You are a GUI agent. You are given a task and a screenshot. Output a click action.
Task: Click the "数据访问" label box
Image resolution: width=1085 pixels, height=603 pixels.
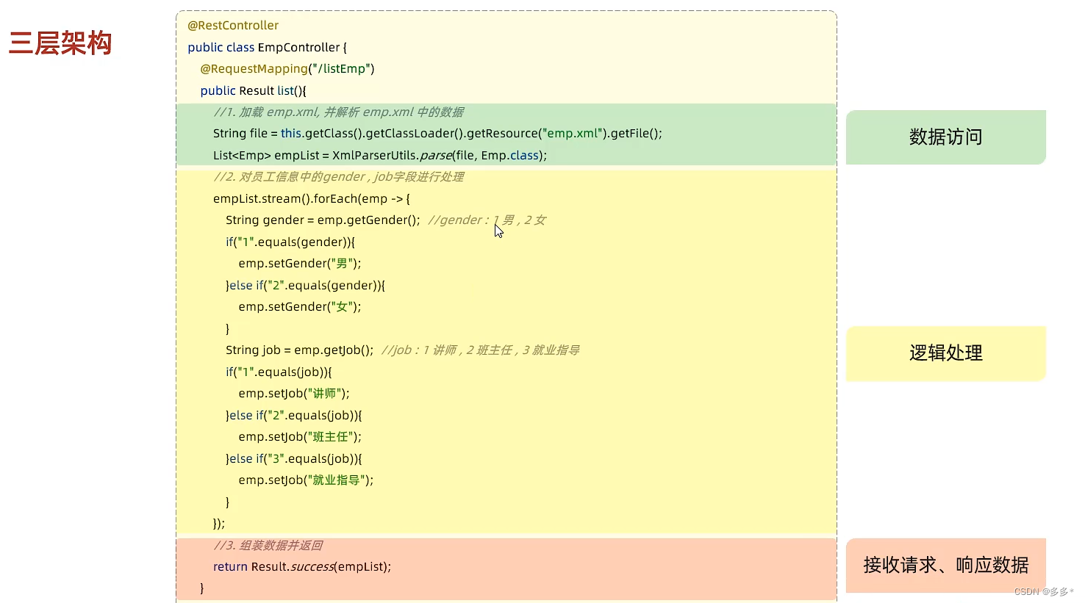[945, 137]
